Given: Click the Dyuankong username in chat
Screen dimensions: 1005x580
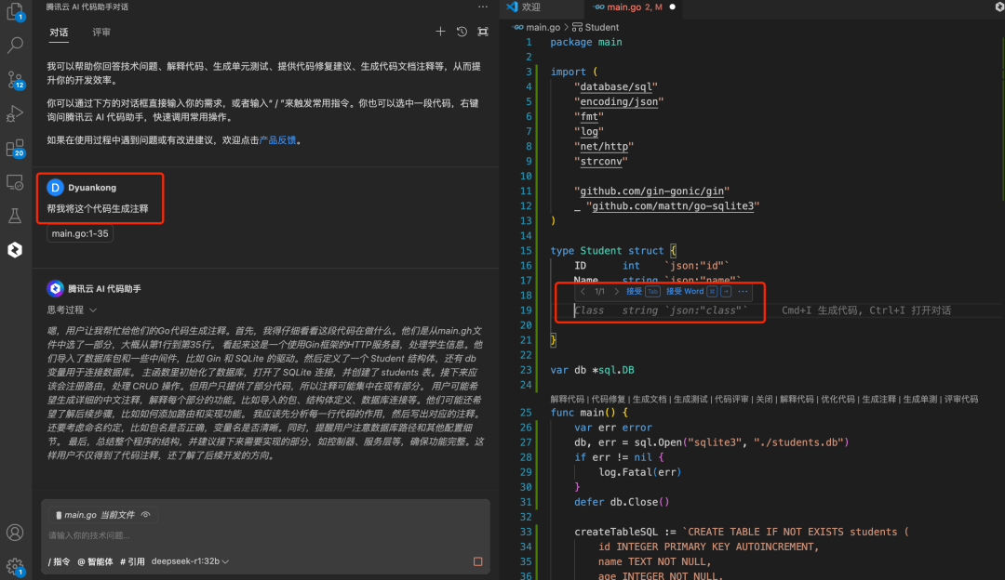Looking at the screenshot, I should click(x=92, y=188).
